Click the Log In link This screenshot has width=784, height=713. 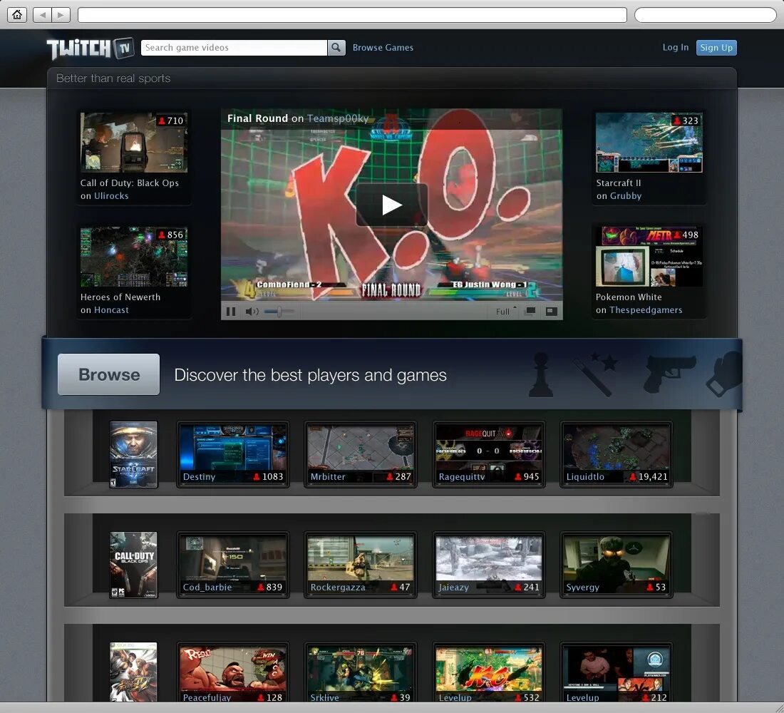click(x=676, y=47)
